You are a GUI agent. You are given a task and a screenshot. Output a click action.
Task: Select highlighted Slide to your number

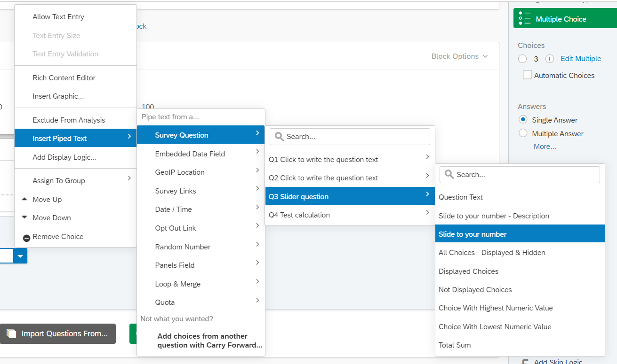coord(520,234)
